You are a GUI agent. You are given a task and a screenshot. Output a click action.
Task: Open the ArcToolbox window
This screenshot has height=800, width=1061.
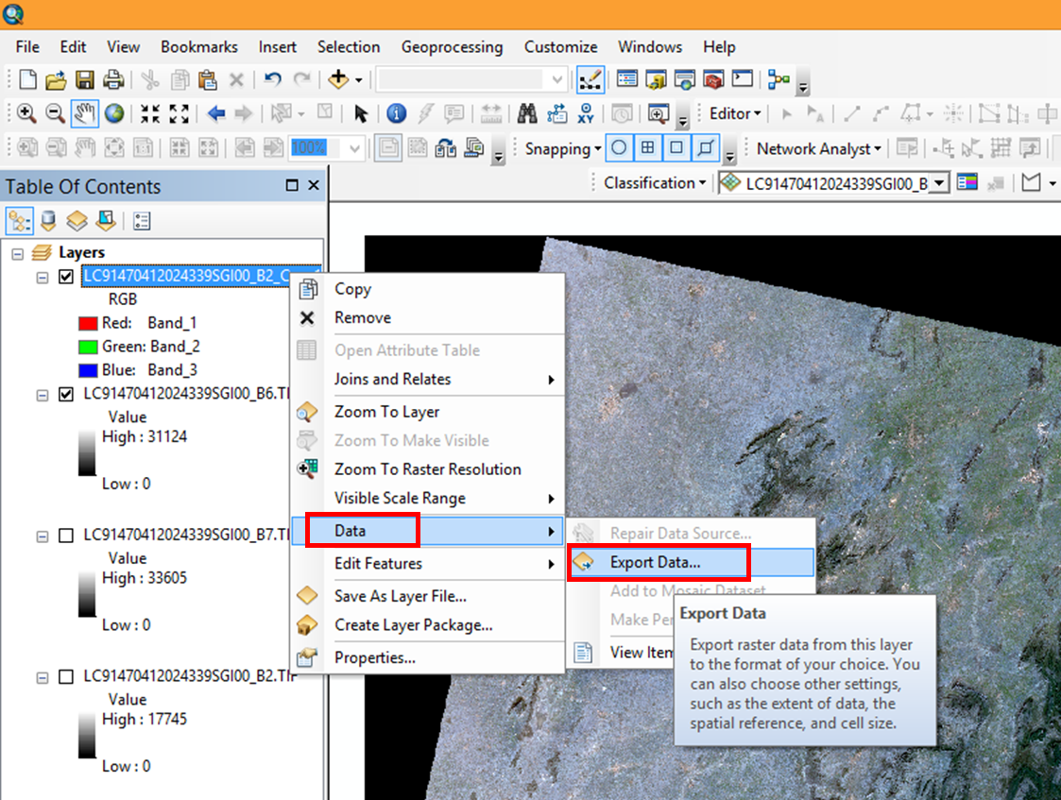point(711,79)
